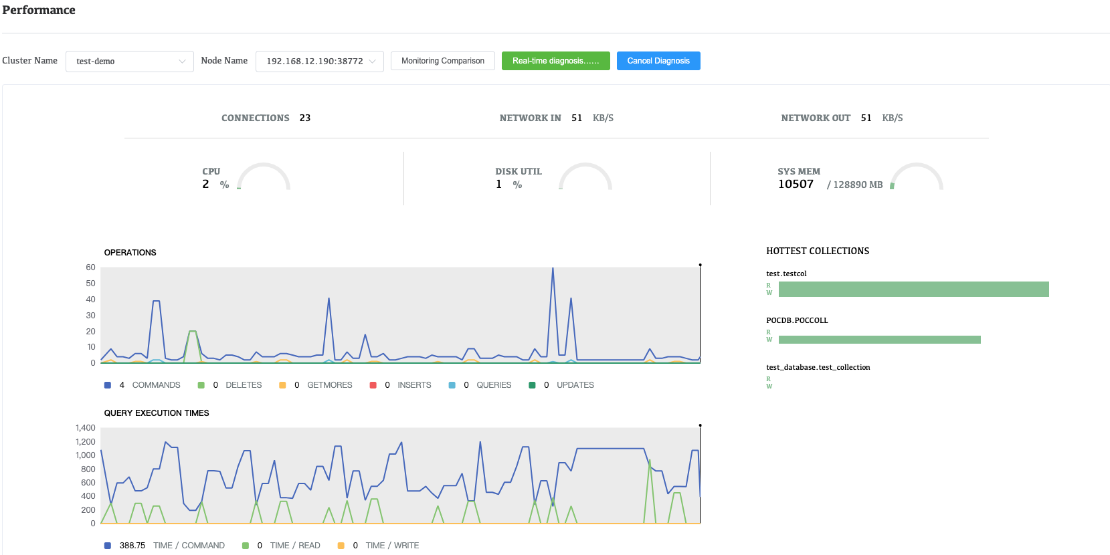
Task: Click the SYS MEM value 10507
Action: [796, 184]
